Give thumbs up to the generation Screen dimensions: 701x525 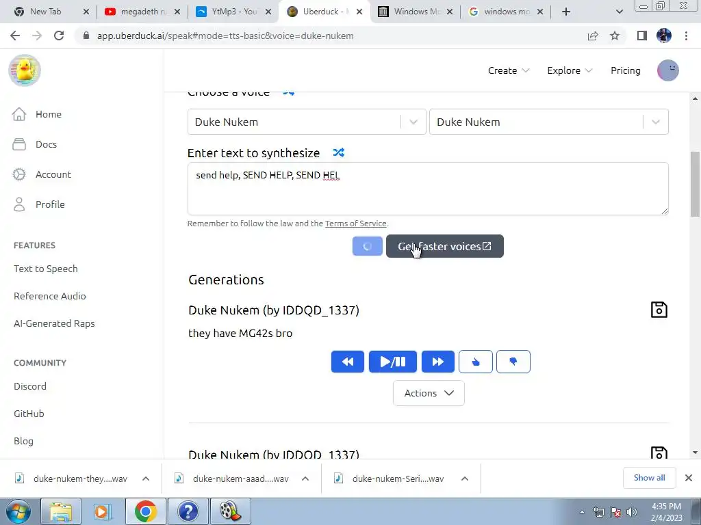476,362
